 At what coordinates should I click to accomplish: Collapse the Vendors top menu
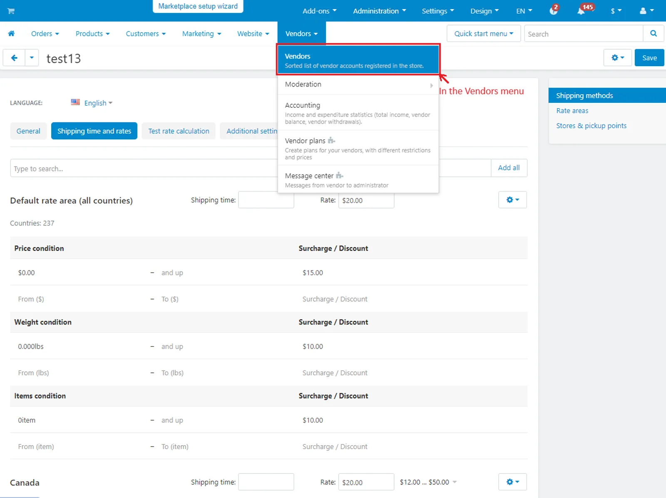(x=301, y=34)
